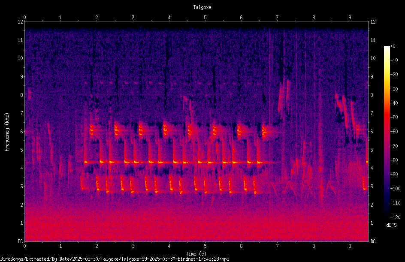
Task: Click the 11 kHz label on right axis
Action: (x=373, y=40)
